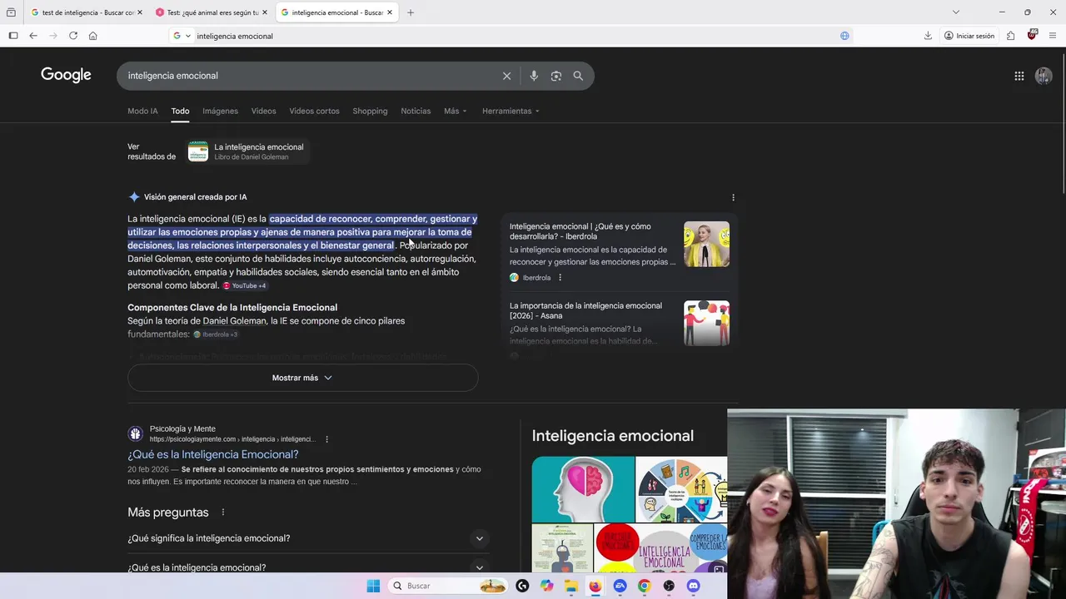Start voice search with the microphone icon
Image resolution: width=1066 pixels, height=599 pixels.
pyautogui.click(x=534, y=76)
